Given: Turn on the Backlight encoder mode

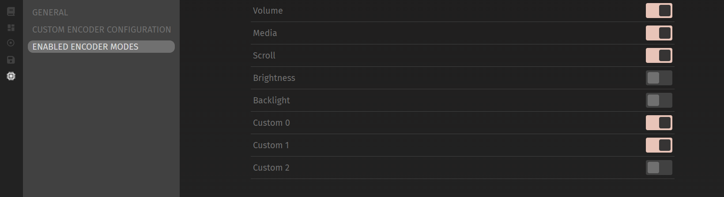Looking at the screenshot, I should coord(659,100).
